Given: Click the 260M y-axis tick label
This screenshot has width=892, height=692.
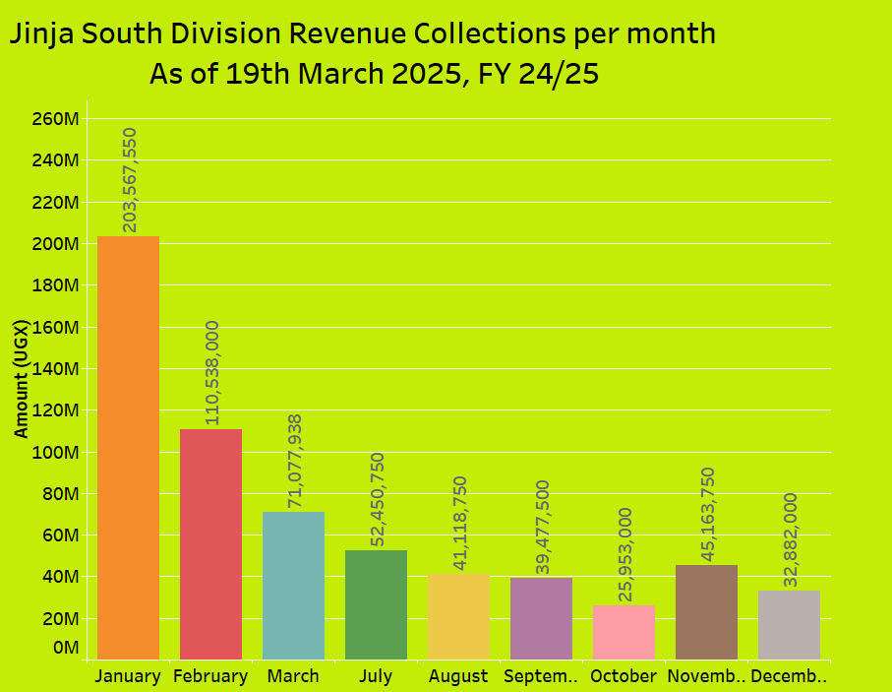Looking at the screenshot, I should (55, 119).
